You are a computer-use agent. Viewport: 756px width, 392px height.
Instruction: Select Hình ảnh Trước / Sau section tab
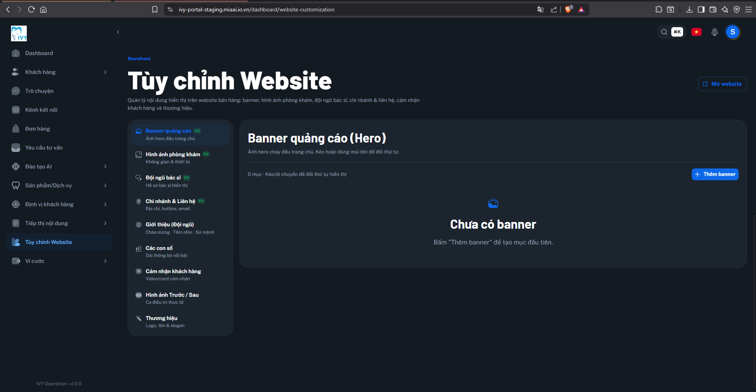click(x=180, y=298)
